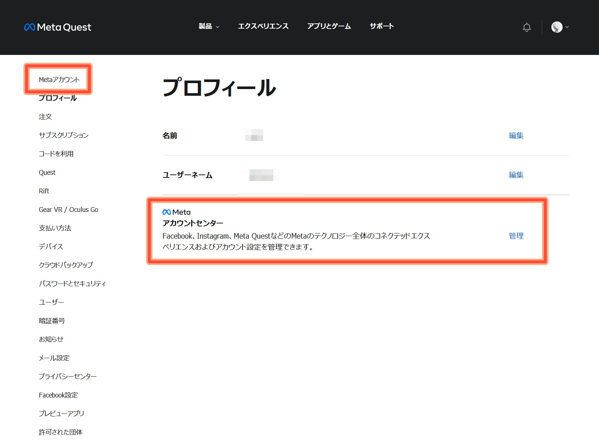
Task: Expand the account menu chevron beside avatar
Action: (x=567, y=27)
